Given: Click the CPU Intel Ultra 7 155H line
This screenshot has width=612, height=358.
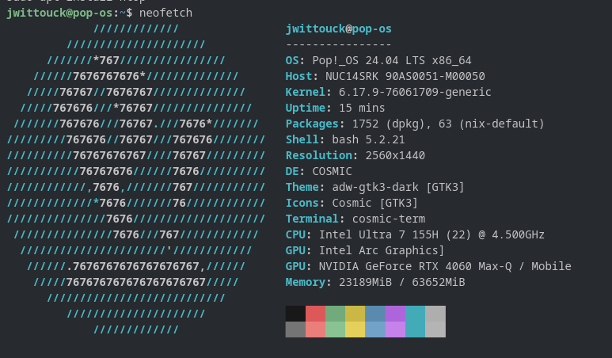Looking at the screenshot, I should click(415, 235).
